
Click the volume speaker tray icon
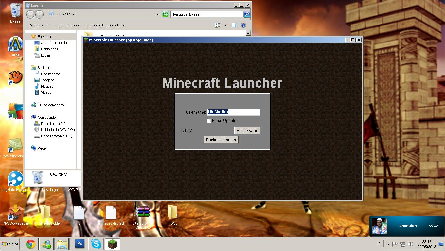click(410, 244)
